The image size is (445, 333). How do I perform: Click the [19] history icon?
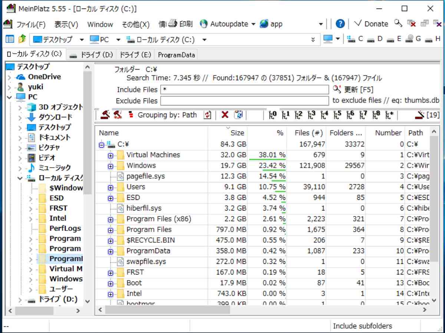pyautogui.click(x=428, y=115)
